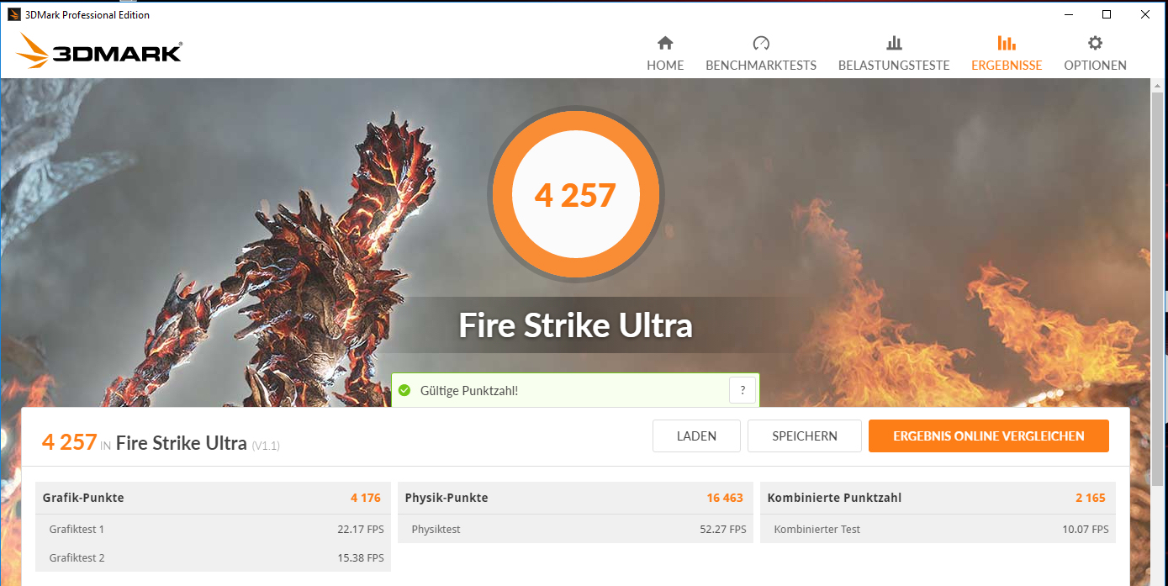
Task: Go to the OPTIONEN tab
Action: (1095, 53)
